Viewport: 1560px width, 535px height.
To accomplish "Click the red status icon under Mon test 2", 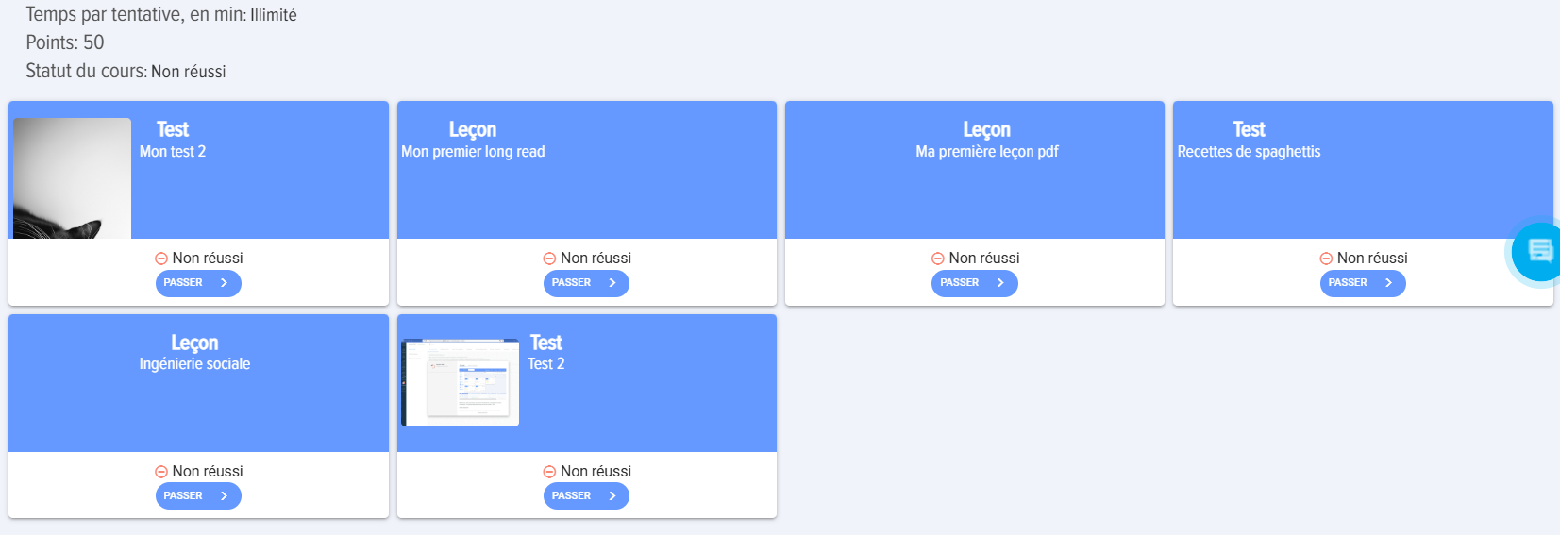I will tap(161, 259).
